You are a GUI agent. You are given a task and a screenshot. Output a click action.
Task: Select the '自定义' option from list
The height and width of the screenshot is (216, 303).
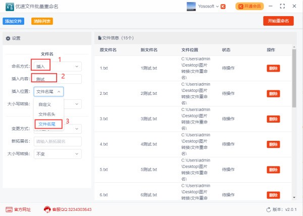[45, 104]
